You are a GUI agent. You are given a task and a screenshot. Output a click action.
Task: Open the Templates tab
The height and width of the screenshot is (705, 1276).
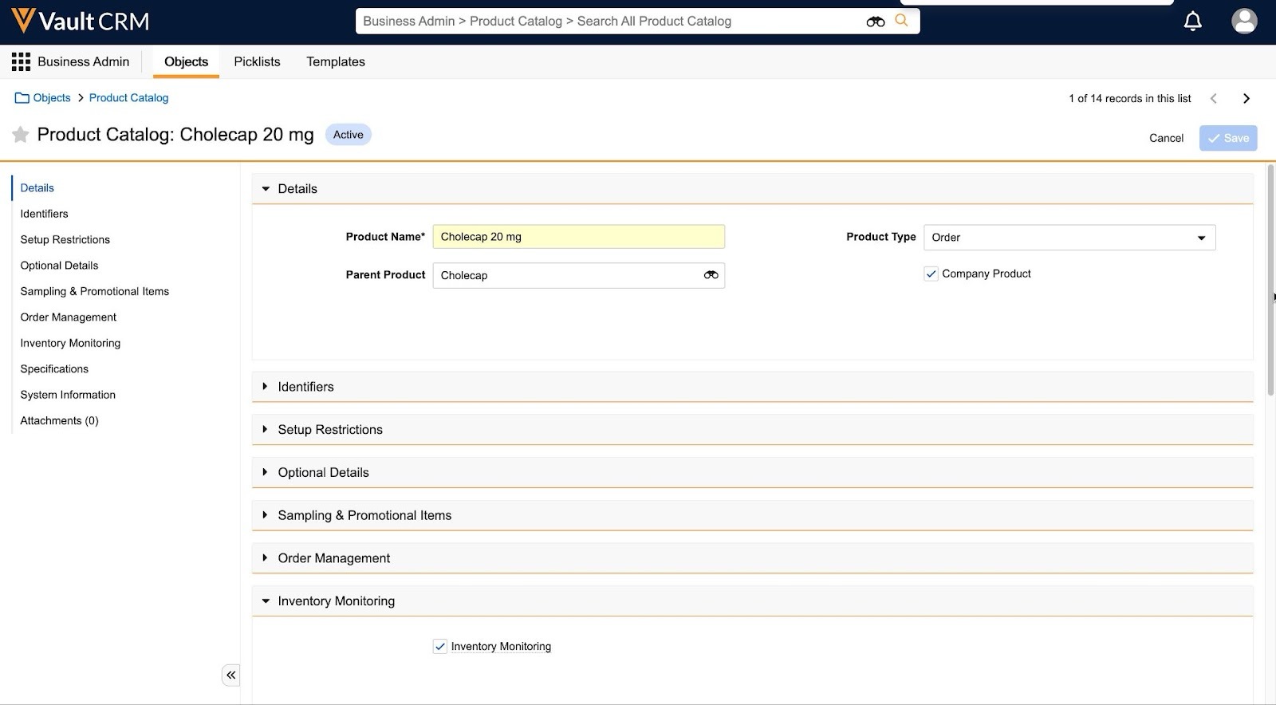(x=335, y=62)
